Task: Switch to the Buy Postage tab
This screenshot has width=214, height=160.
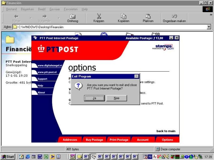Action: click(x=94, y=140)
